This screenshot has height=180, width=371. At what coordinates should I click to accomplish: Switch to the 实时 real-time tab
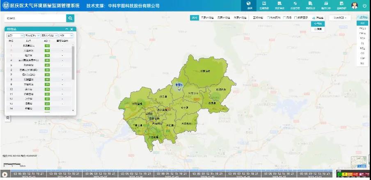pyautogui.click(x=194, y=18)
